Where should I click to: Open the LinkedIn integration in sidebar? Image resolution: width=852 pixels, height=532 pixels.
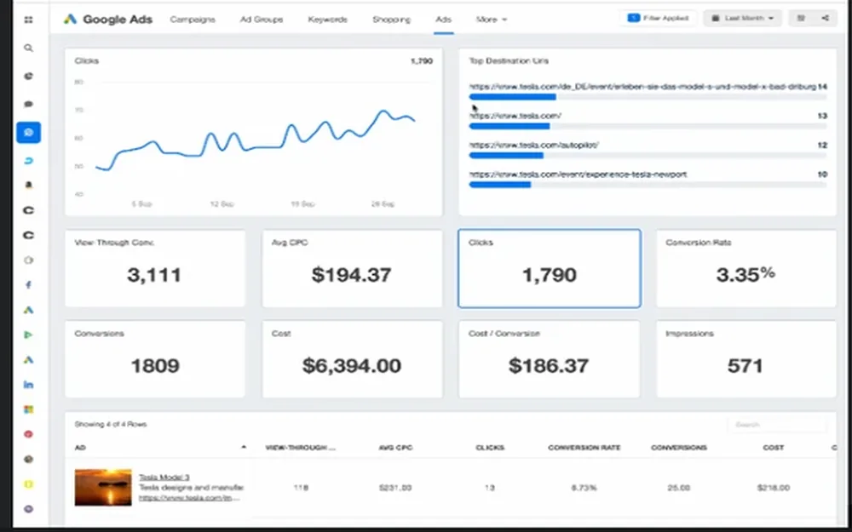click(28, 385)
